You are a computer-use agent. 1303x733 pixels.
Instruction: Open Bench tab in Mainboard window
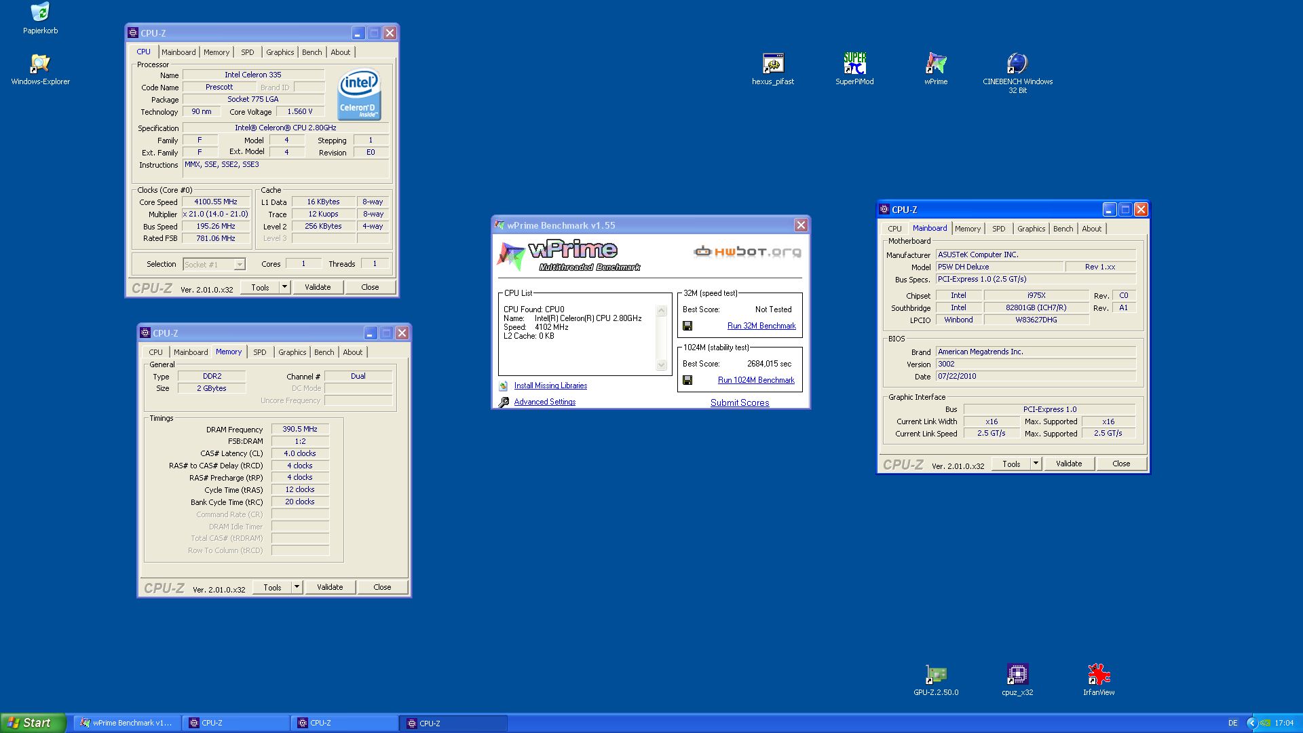[x=1063, y=229]
